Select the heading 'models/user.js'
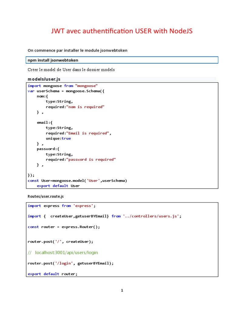The height and width of the screenshot is (311, 233). [44, 79]
